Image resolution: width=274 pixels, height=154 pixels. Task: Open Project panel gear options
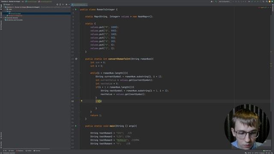(x=66, y=5)
